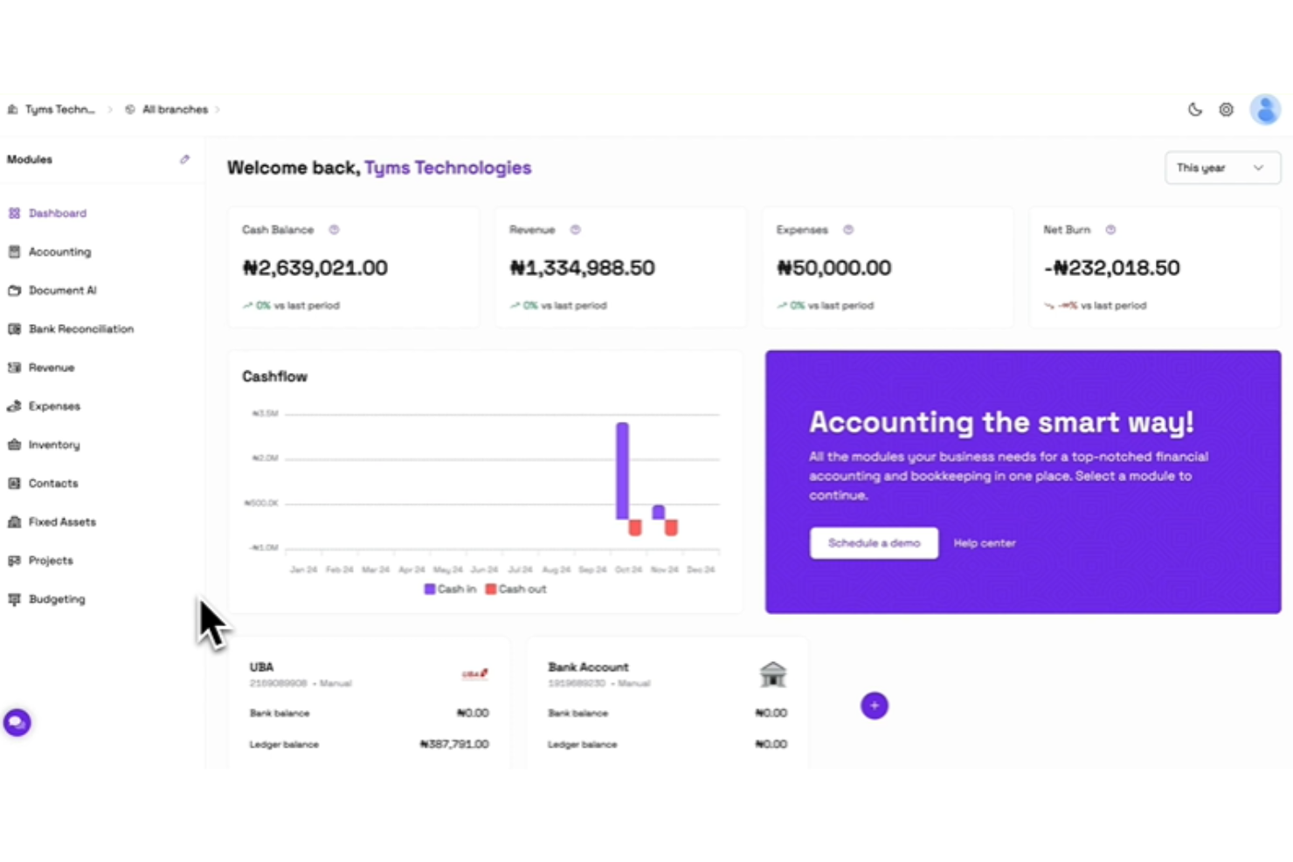Image resolution: width=1293 pixels, height=862 pixels.
Task: Click the chevron after All branches
Action: [x=218, y=109]
